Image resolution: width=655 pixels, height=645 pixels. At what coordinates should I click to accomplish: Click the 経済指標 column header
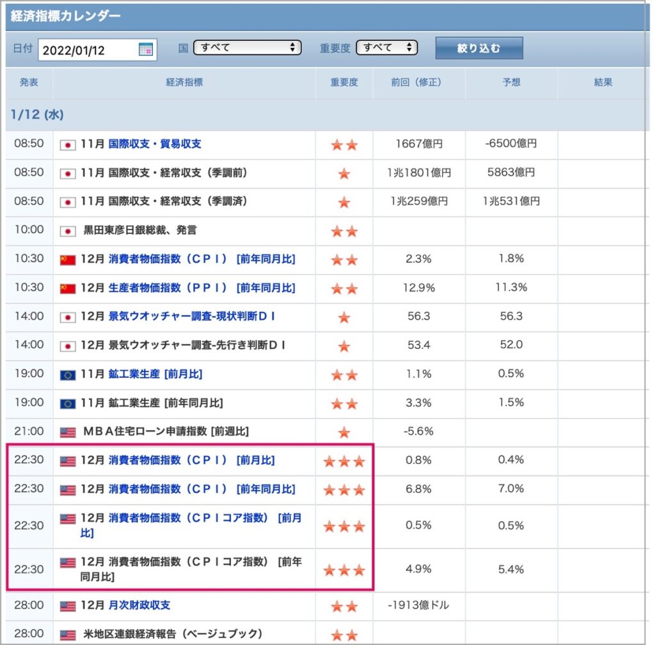184,82
